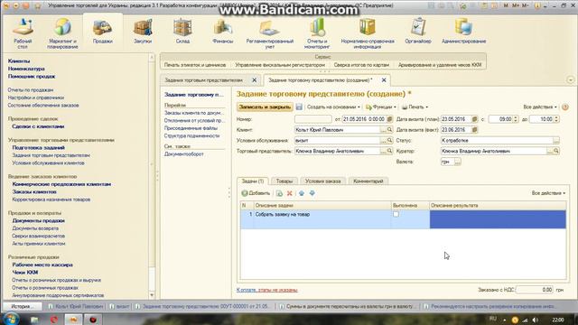The height and width of the screenshot is (325, 578).
Task: Click magnifier next to Условия обслуживания field
Action: pos(389,141)
